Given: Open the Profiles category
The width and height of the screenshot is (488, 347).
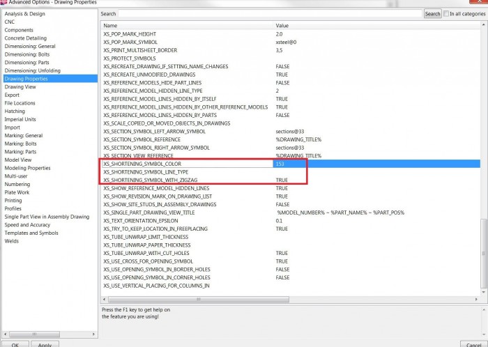Looking at the screenshot, I should tap(13, 208).
